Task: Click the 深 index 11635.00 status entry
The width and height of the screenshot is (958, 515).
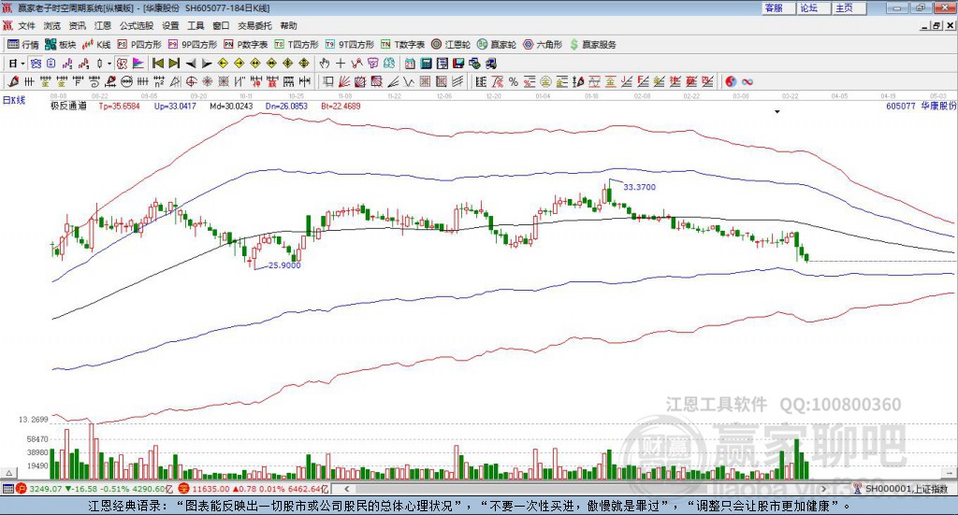Action: 254,489
